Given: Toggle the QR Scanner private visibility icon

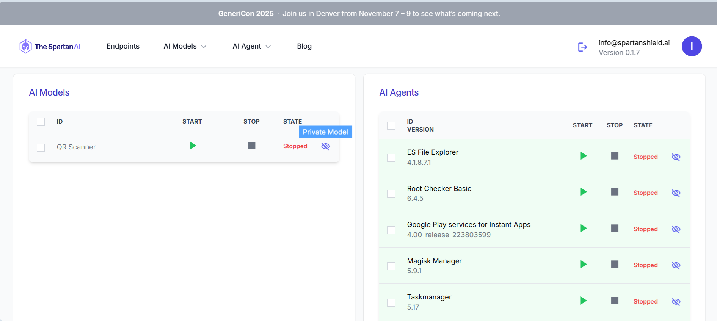Looking at the screenshot, I should pos(325,146).
